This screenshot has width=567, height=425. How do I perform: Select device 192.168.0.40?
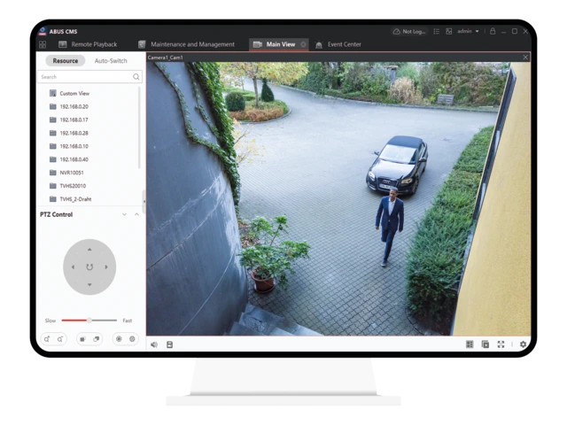(x=74, y=159)
